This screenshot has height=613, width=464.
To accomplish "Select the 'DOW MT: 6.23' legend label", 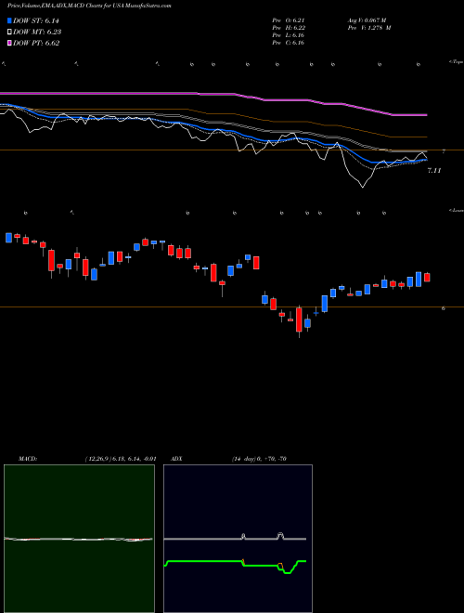I will (x=37, y=33).
